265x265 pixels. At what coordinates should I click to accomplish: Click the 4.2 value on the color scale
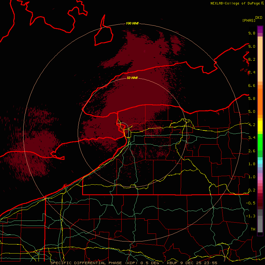252,125
